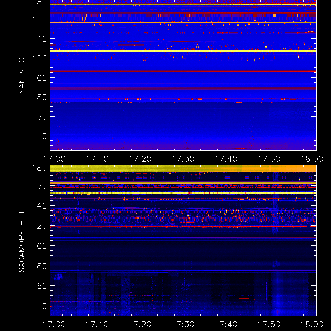
Task: Pick the 140 label on Sagamore Hill axis
Action: pyautogui.click(x=39, y=206)
